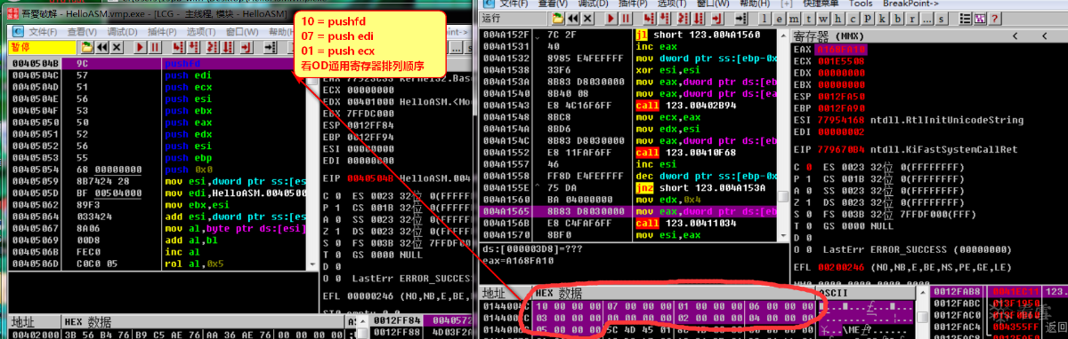This screenshot has height=339, width=1068.
Task: Open Call stack with 'k' button, right debugger
Action: (x=882, y=19)
